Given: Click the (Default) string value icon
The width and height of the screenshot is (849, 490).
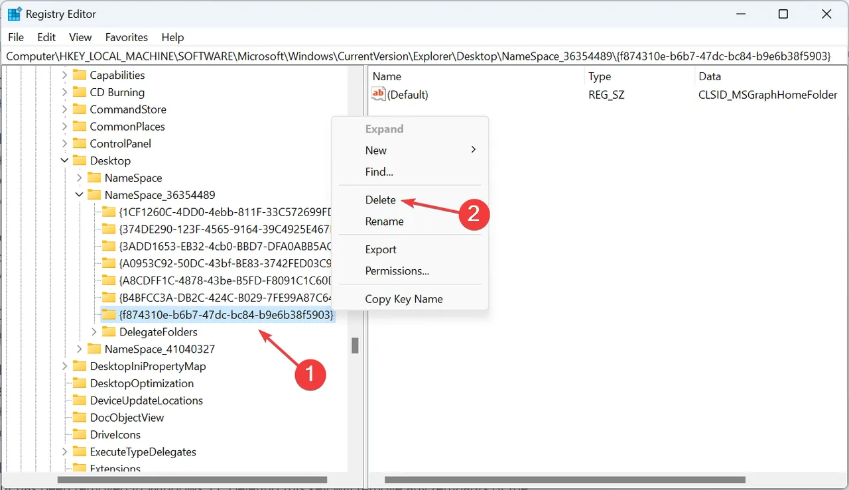Looking at the screenshot, I should pyautogui.click(x=379, y=94).
